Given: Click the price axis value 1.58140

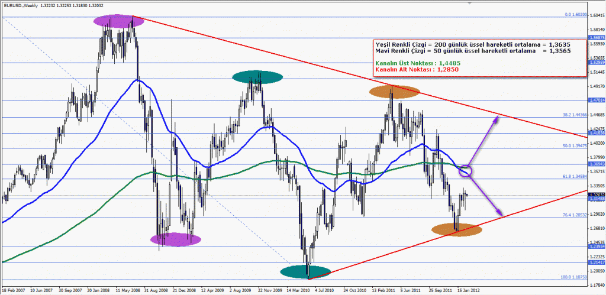Looking at the screenshot, I should click(598, 30).
